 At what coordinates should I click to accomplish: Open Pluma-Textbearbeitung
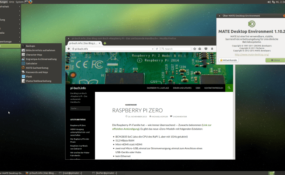point(42,81)
